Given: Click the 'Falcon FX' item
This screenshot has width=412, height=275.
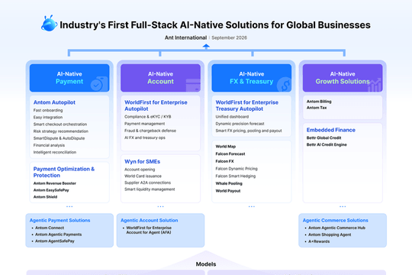Looking at the screenshot, I should pyautogui.click(x=224, y=161).
